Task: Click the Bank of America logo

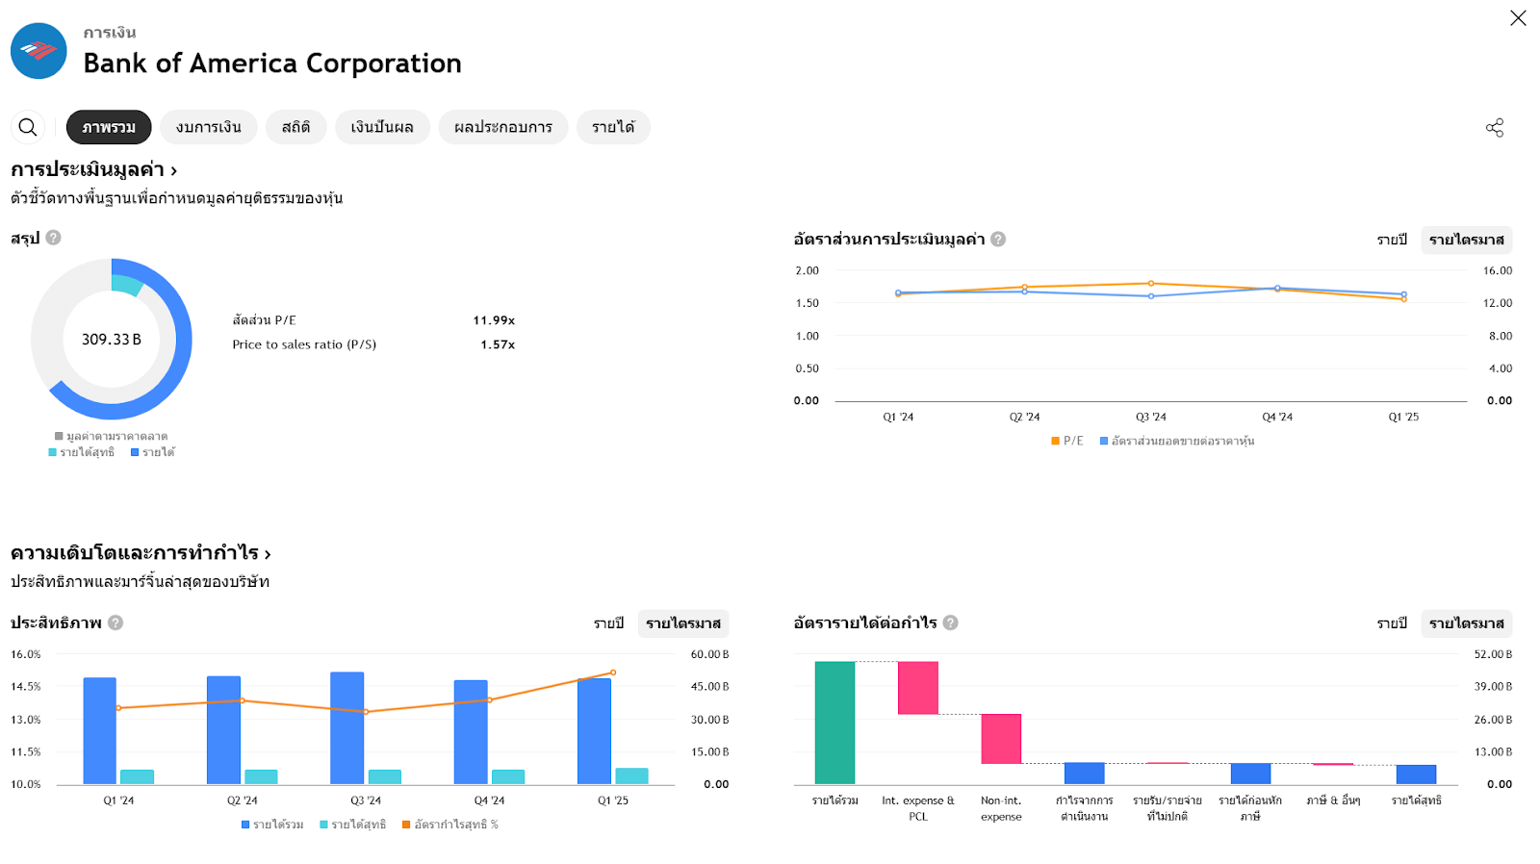Action: [38, 51]
